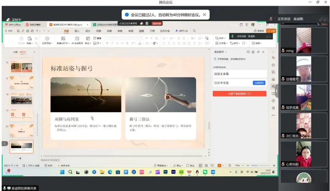Click the orange 分享 share button
This screenshot has width=330, height=191.
[271, 31]
